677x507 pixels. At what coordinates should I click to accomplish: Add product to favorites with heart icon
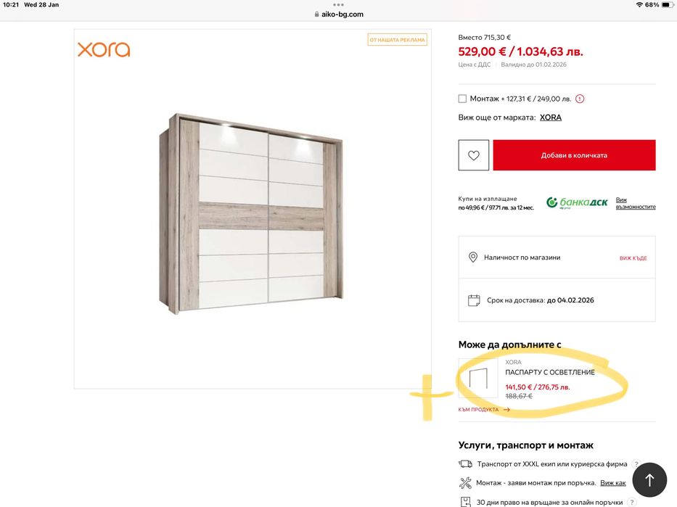(474, 155)
